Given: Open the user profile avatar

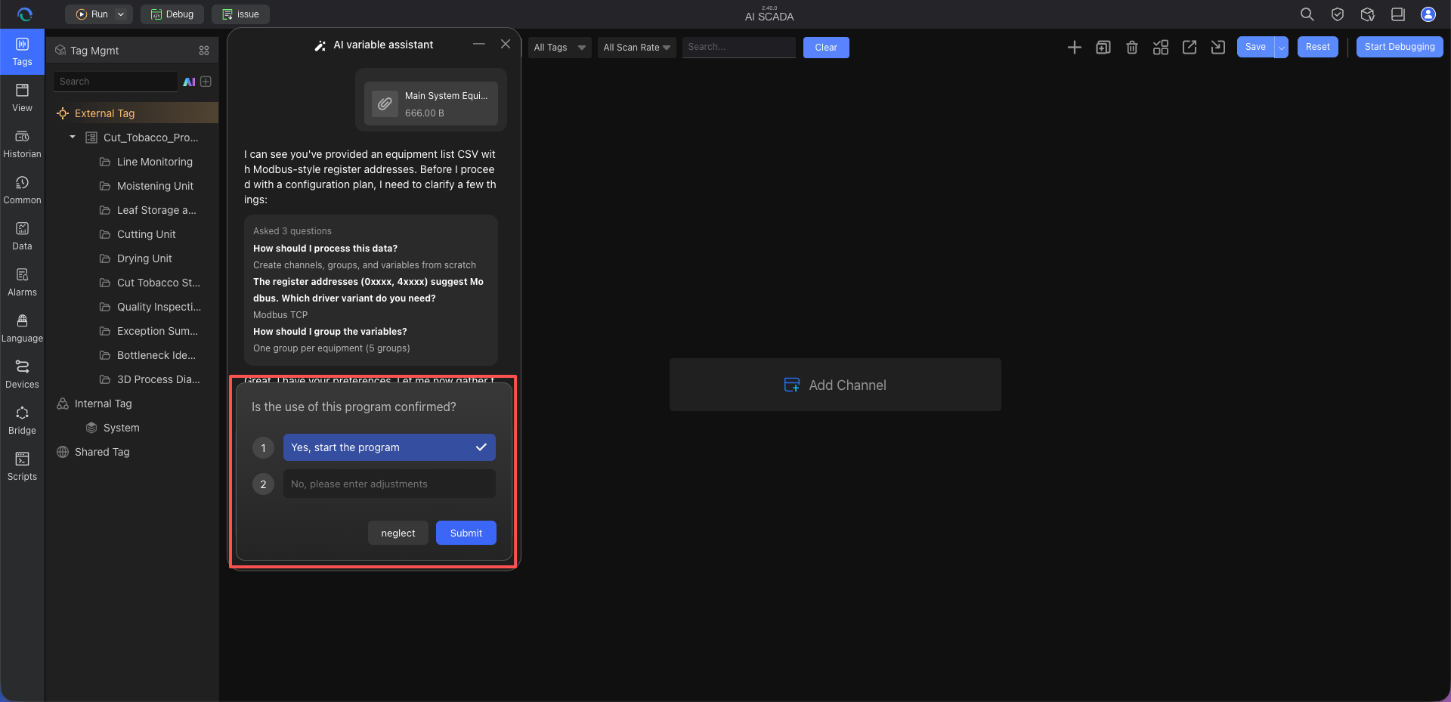Looking at the screenshot, I should click(1428, 14).
